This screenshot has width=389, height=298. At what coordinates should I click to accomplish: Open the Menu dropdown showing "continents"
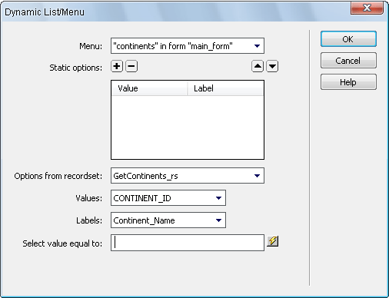(188, 46)
